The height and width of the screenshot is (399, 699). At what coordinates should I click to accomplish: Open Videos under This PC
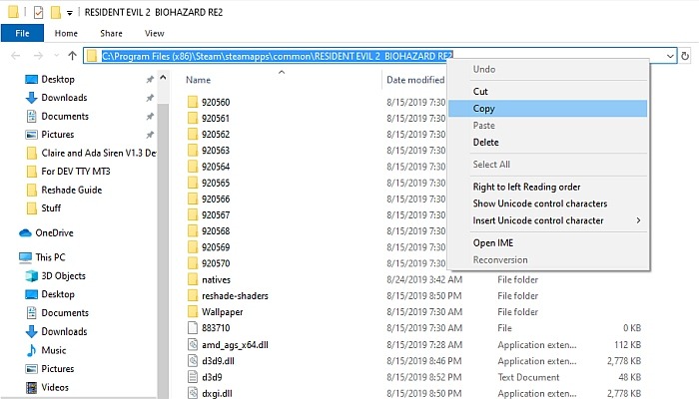pyautogui.click(x=55, y=387)
